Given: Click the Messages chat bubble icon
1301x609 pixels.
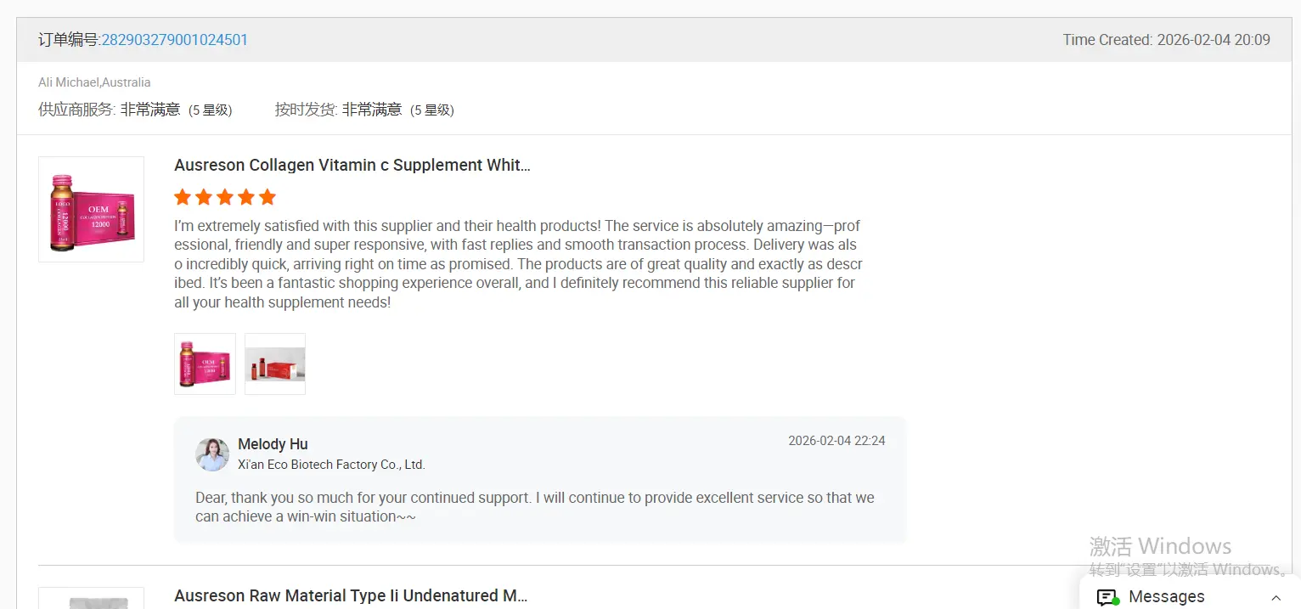Looking at the screenshot, I should (1107, 597).
